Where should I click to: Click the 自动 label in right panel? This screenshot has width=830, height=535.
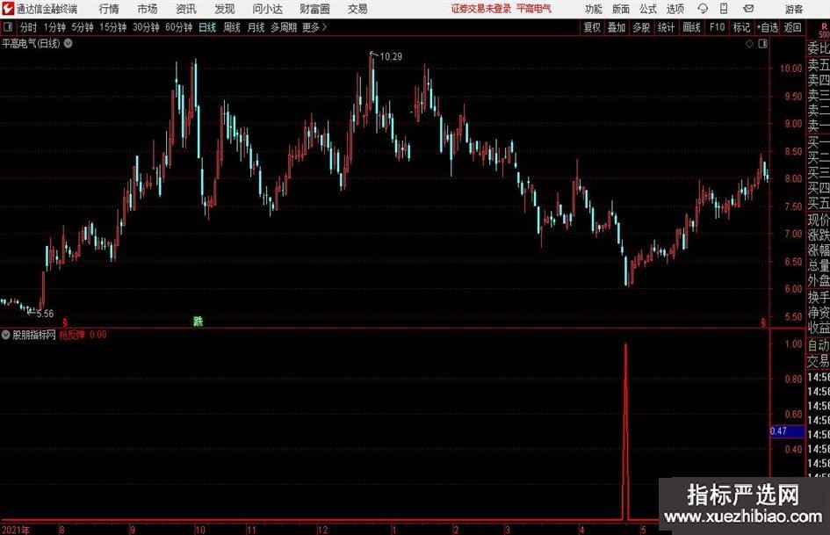(819, 345)
